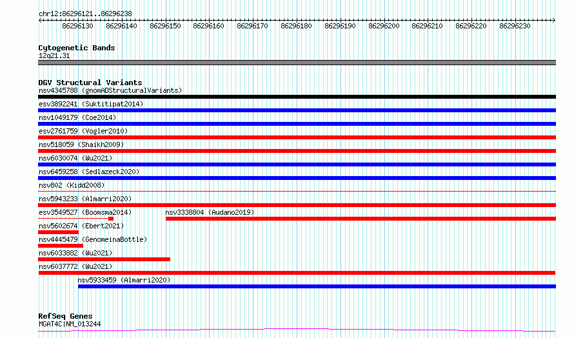Screen dimensions: 574x338
Task: Open variant nsv1049179 (Coe2014) label
Action: coord(77,117)
